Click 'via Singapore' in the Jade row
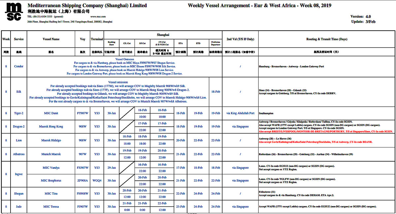The image size is (396, 214). pos(240,207)
